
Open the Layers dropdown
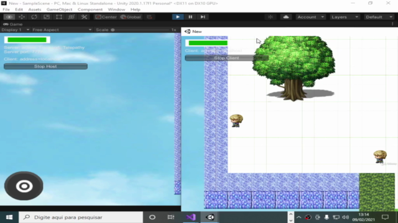coord(345,17)
